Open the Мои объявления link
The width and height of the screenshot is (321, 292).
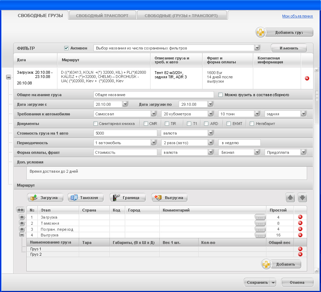point(297,16)
